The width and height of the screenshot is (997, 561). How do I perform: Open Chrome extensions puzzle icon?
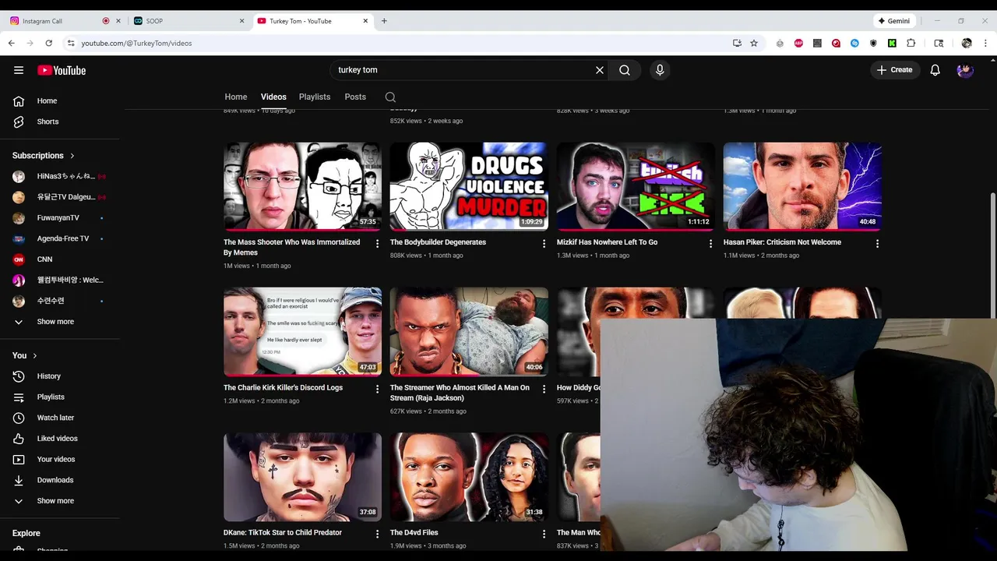pos(911,43)
